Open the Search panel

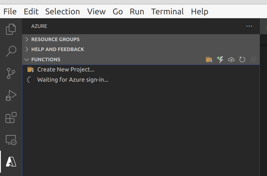(10, 52)
